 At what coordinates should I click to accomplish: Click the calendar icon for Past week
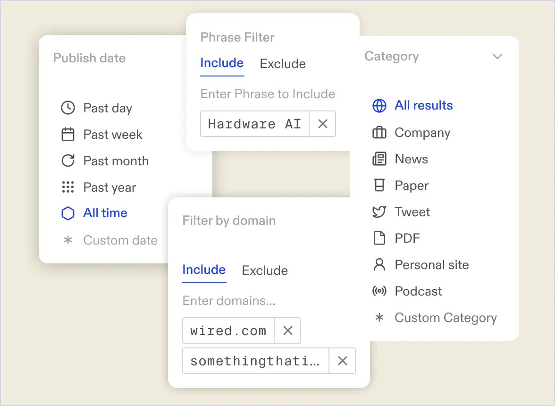68,134
